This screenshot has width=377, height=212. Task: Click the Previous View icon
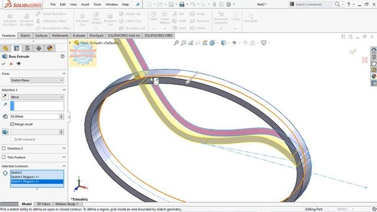click(191, 43)
